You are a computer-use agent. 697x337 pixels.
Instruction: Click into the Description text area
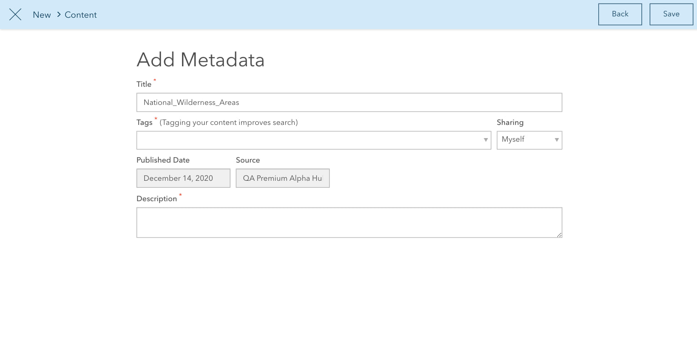(349, 222)
